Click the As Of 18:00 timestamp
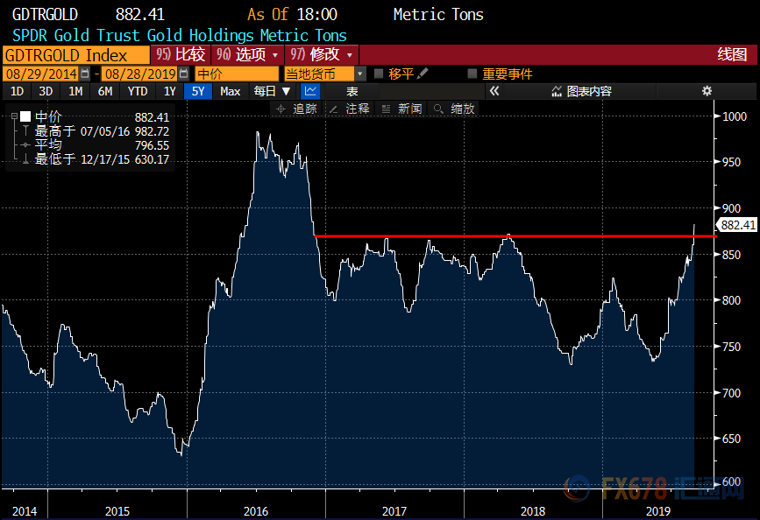Screen dimensions: 760x520 pyautogui.click(x=292, y=15)
